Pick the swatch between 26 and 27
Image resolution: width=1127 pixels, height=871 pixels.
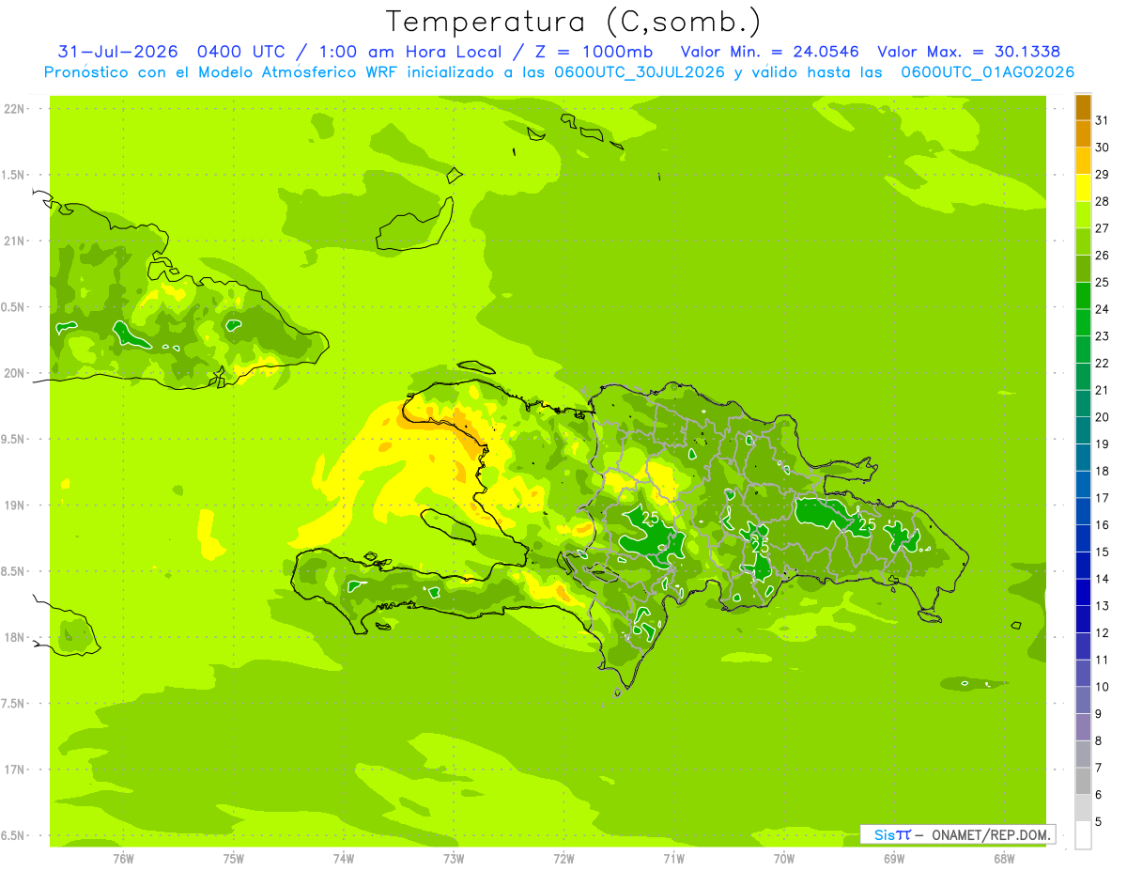point(1083,241)
